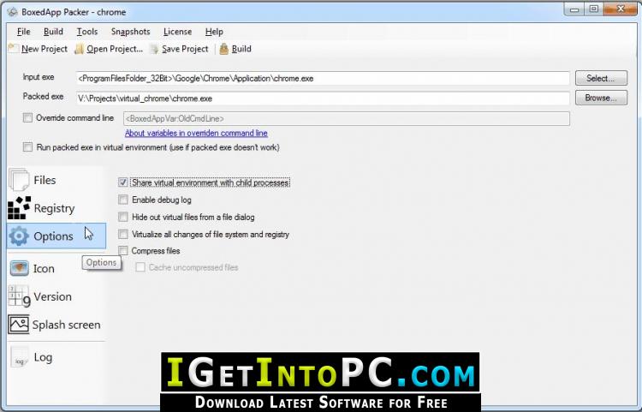Open the Splash screen section icon
Screen dimensions: 642x412
pos(19,325)
